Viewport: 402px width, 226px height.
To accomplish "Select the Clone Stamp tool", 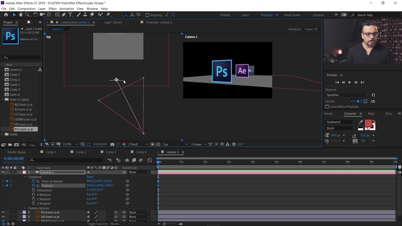I will (x=85, y=15).
